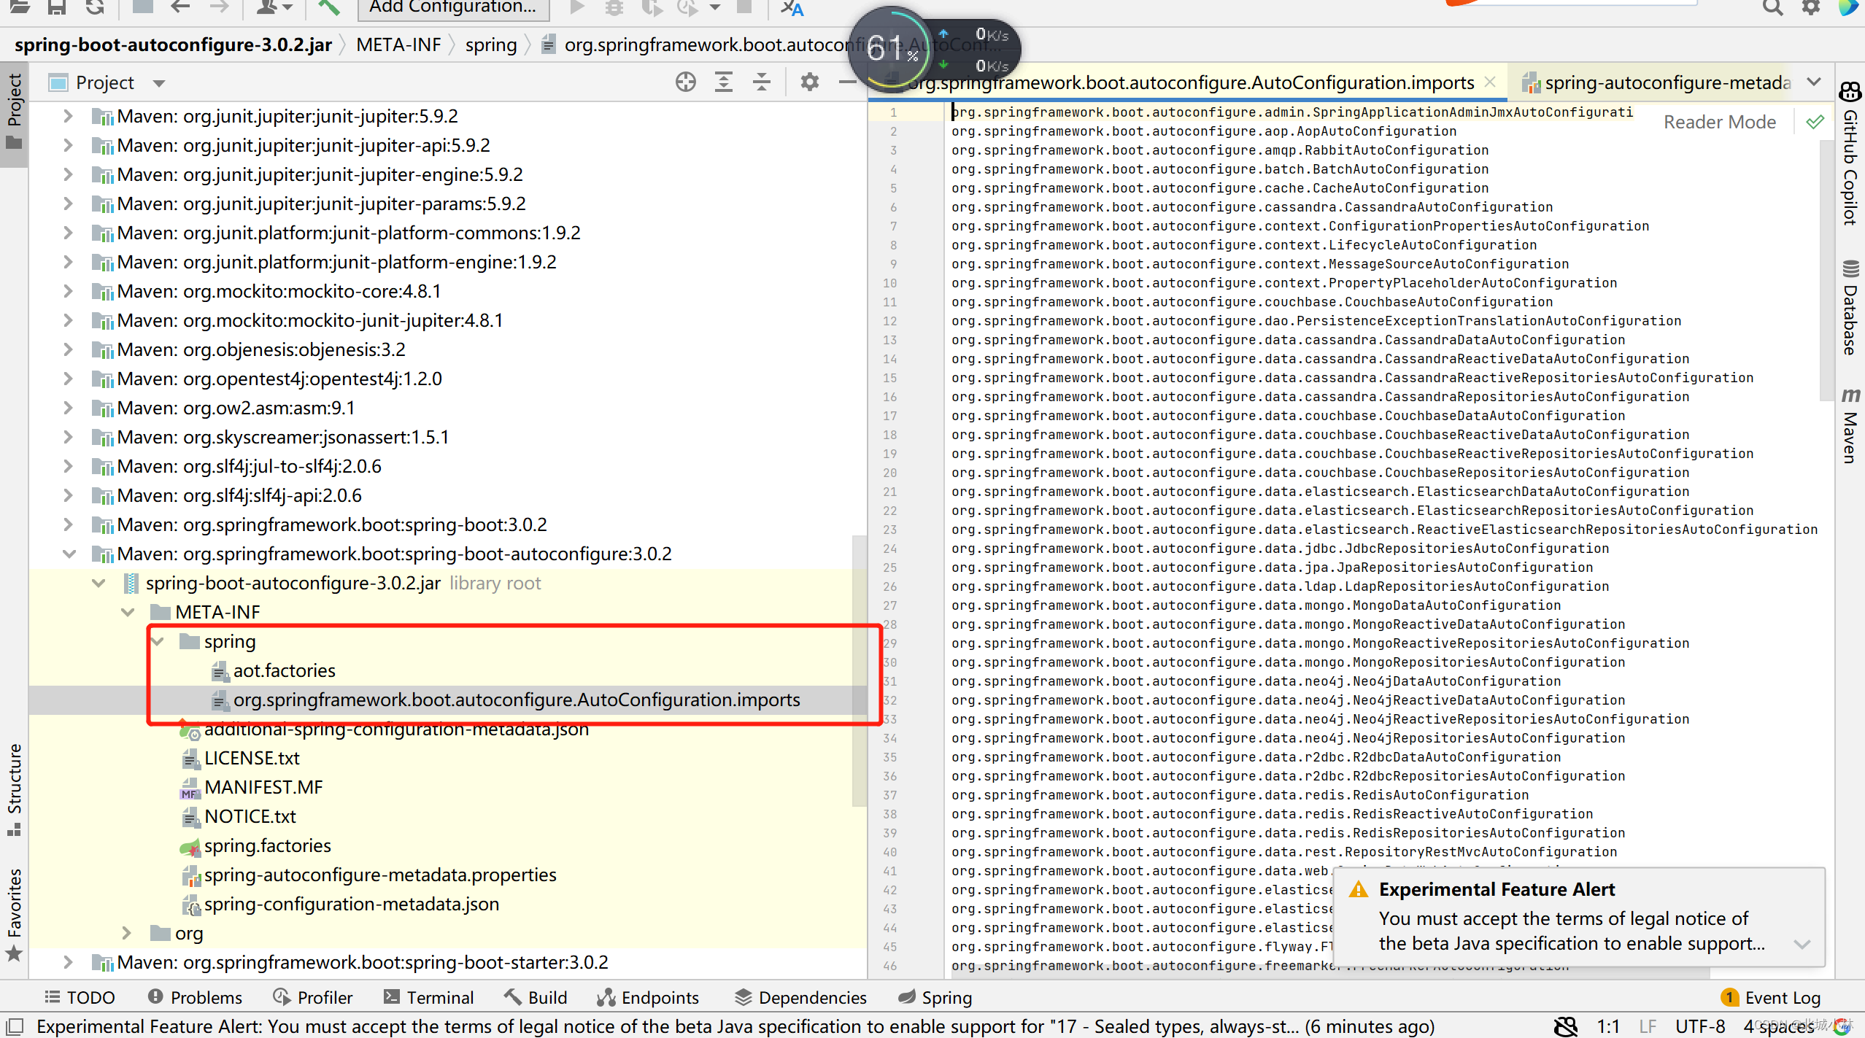Open the Profiler tool window tab
The height and width of the screenshot is (1038, 1865).
pos(312,997)
